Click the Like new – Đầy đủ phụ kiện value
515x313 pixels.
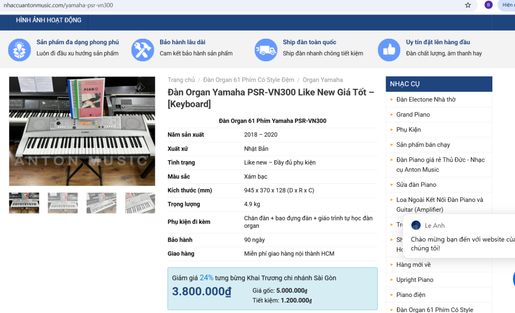pyautogui.click(x=280, y=162)
